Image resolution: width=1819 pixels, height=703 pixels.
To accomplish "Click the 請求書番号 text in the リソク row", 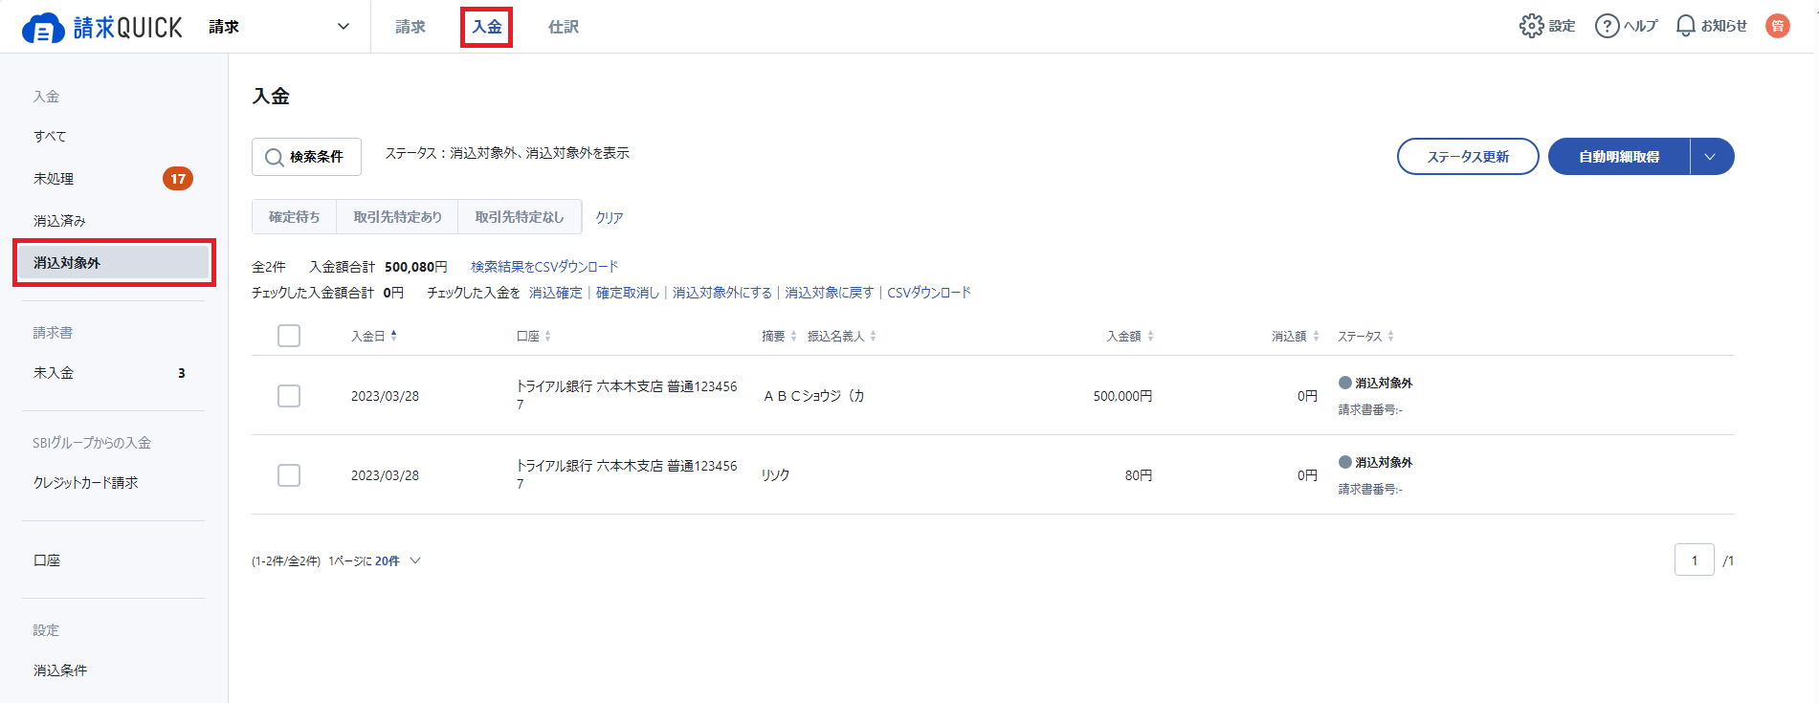I will [1370, 489].
